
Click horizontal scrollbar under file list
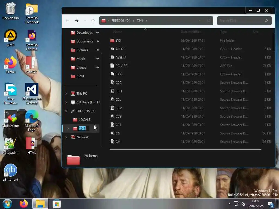tap(185, 149)
